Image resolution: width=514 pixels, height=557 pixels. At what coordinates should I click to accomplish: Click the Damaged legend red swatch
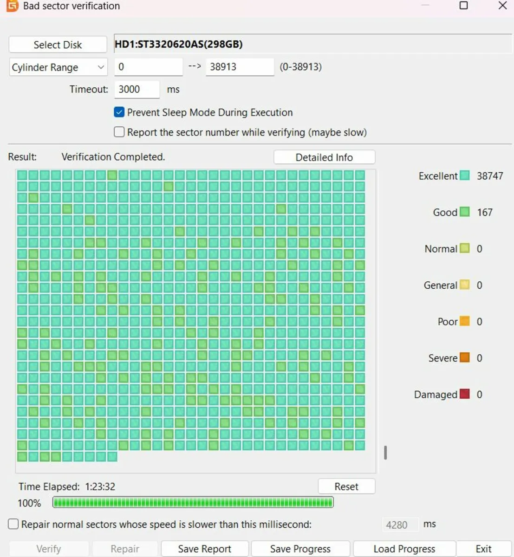464,395
